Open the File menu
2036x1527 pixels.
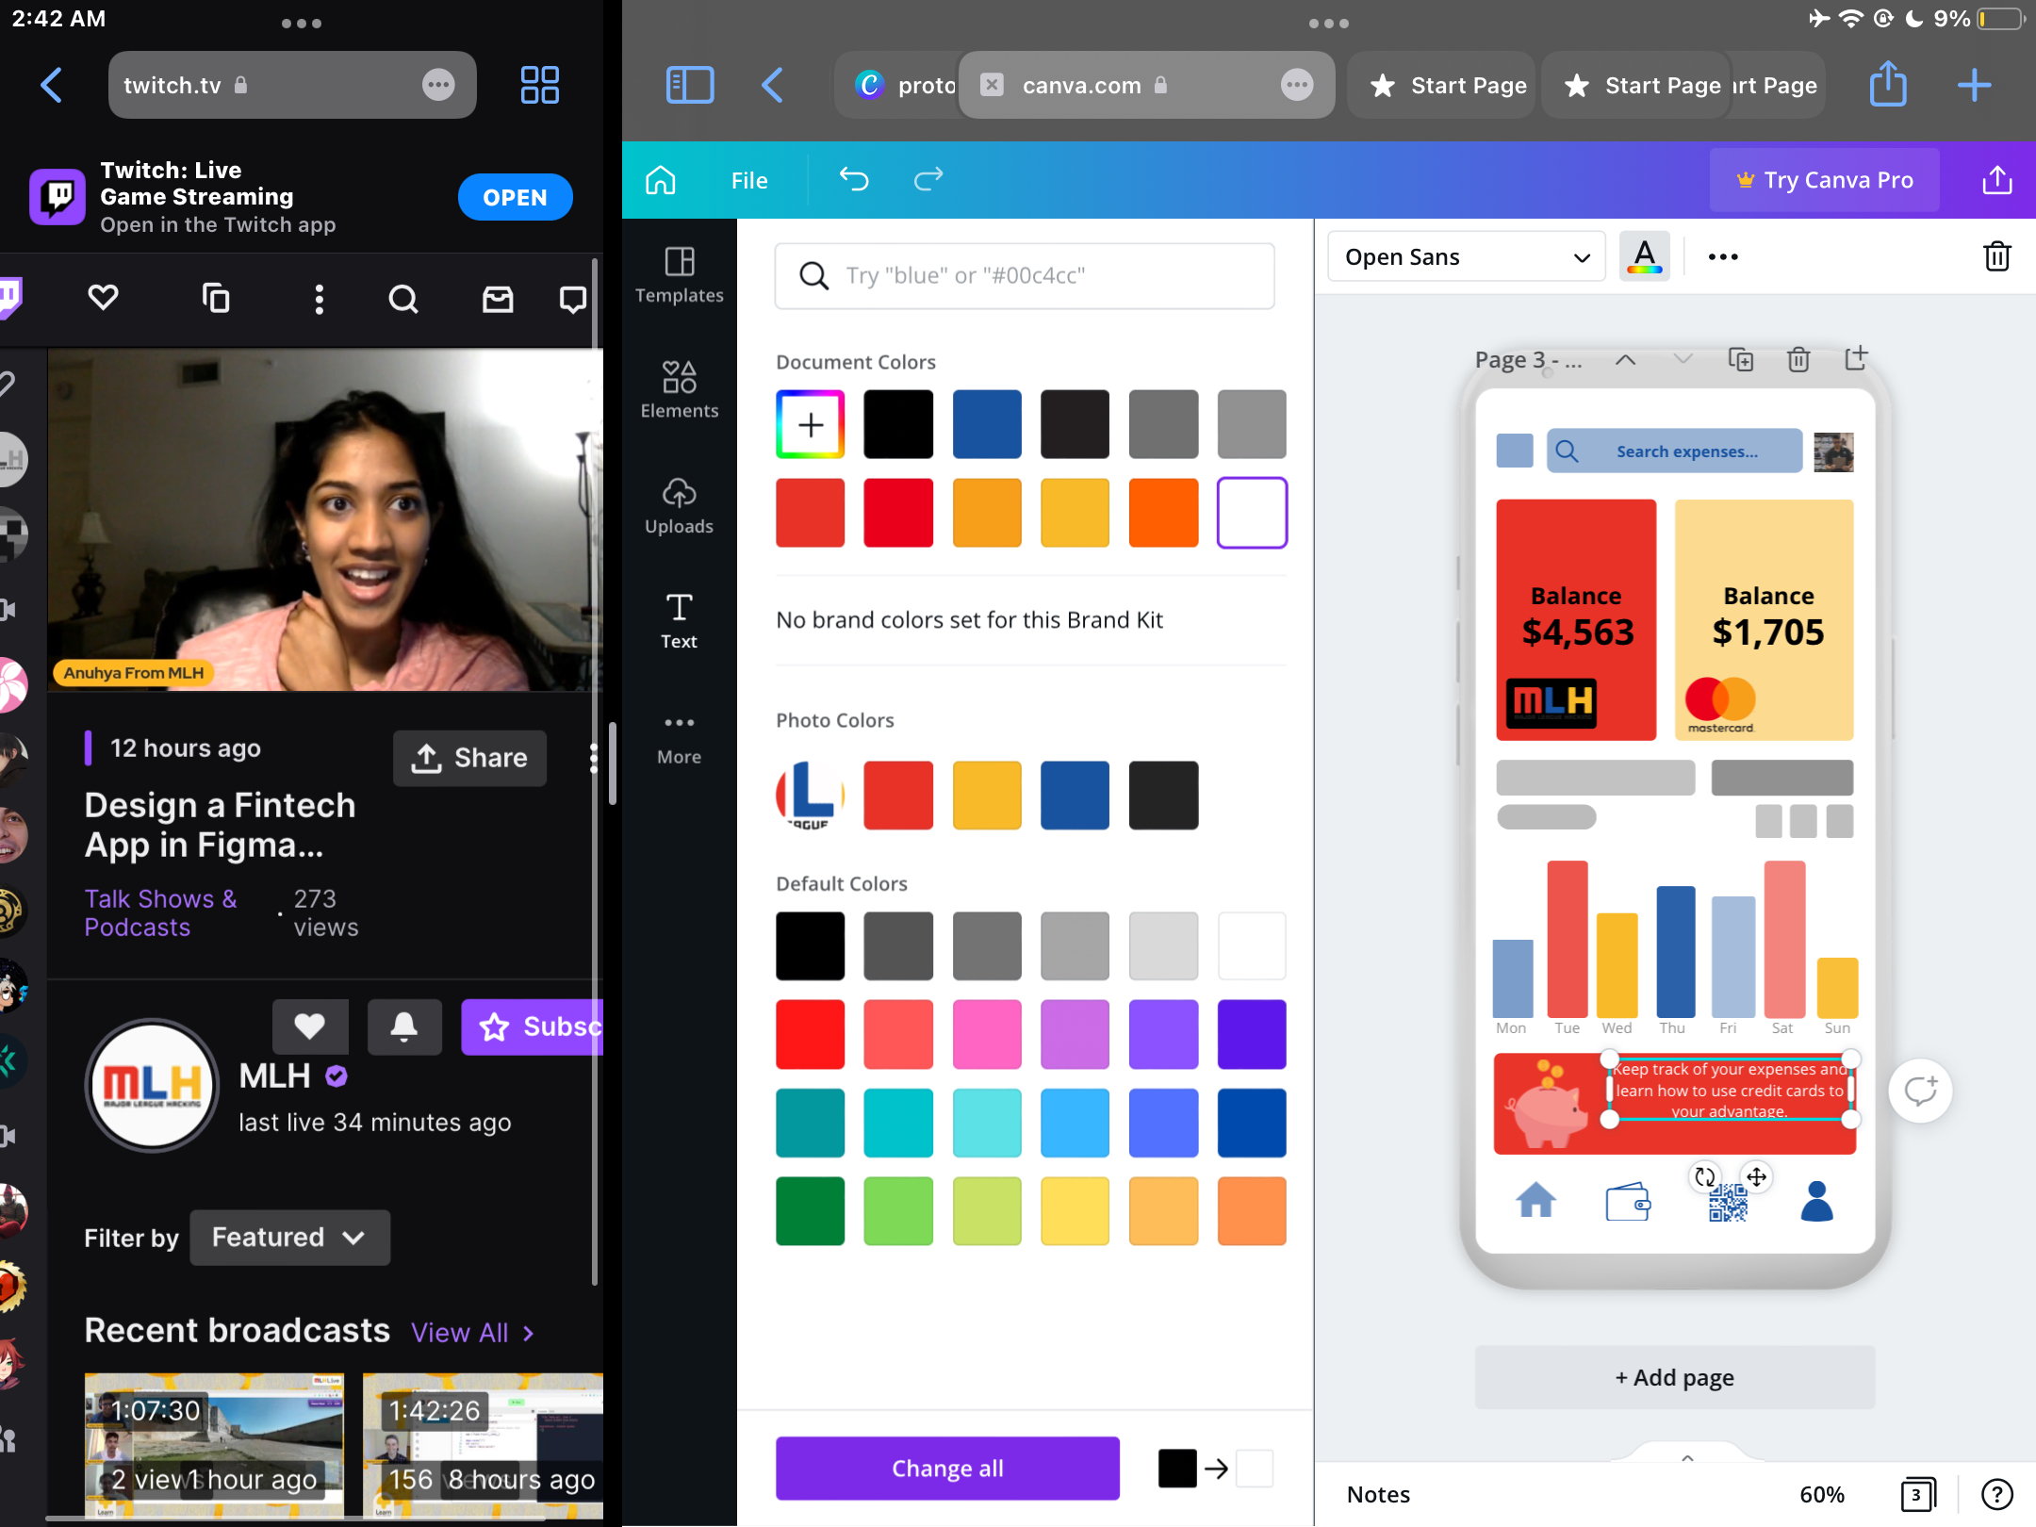pyautogui.click(x=749, y=180)
